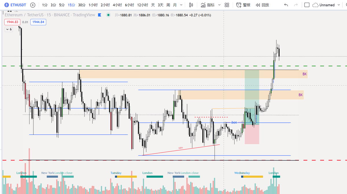347x194 pixels.
Task: Switch to the 4小时 timeframe
Action: 117,5
